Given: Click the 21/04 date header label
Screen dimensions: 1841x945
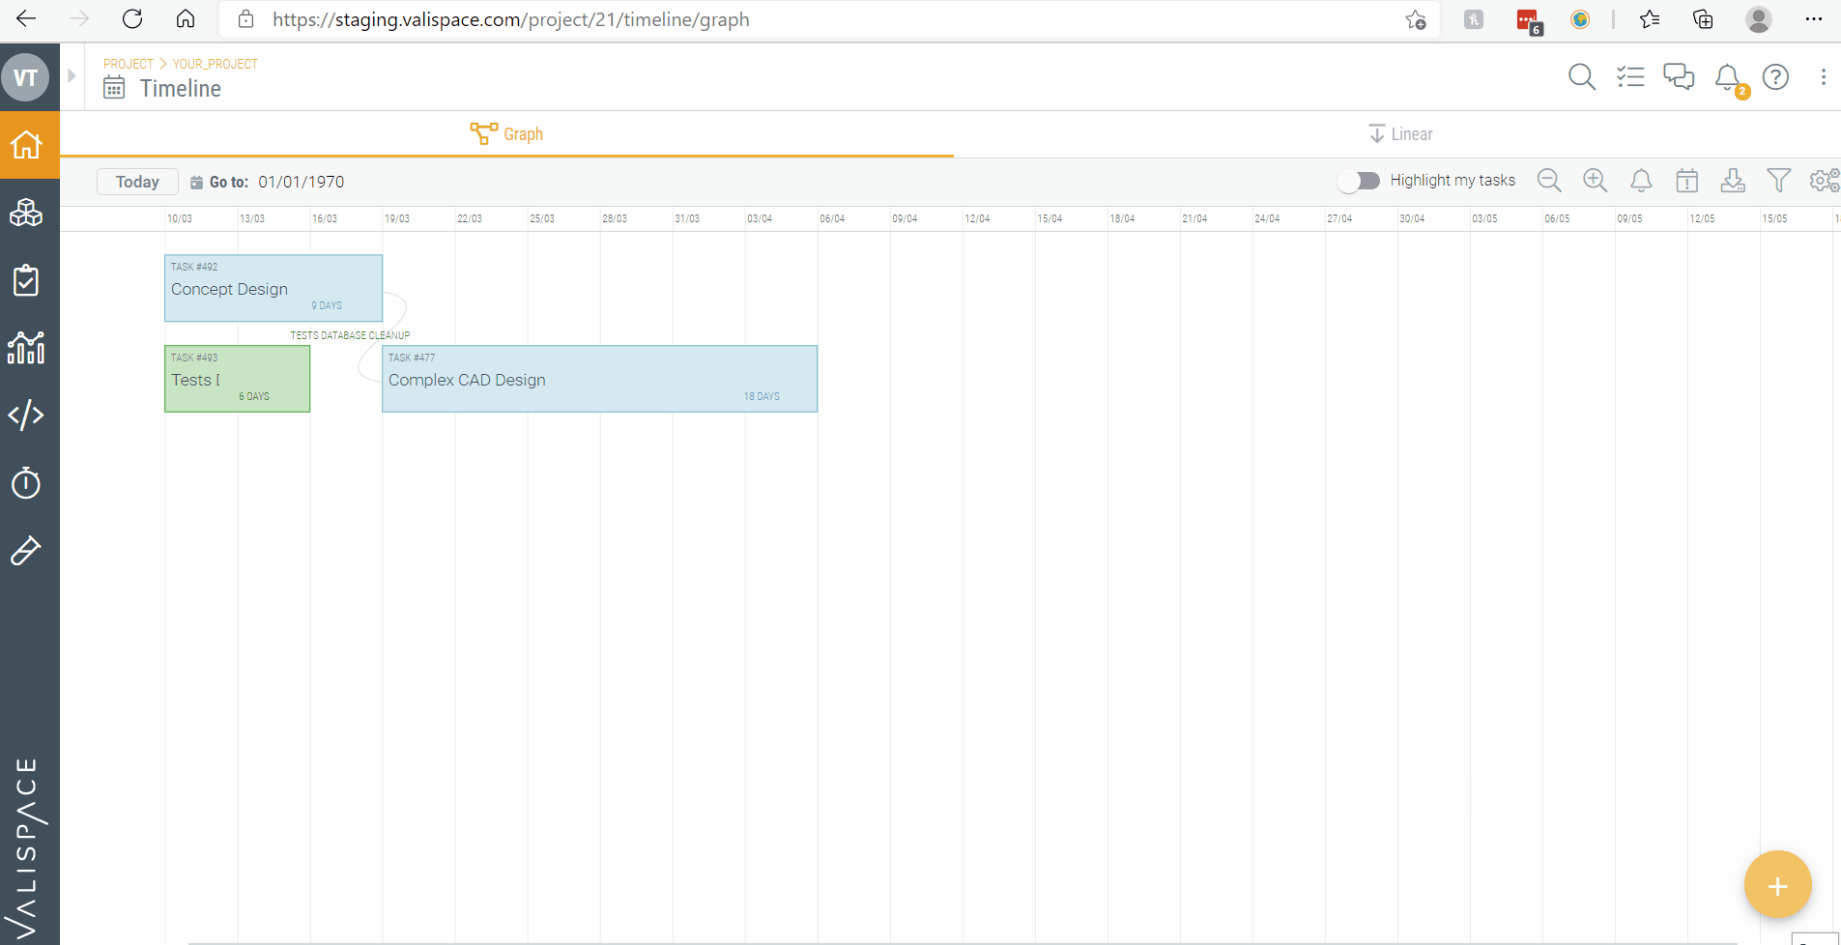Looking at the screenshot, I should point(1194,218).
